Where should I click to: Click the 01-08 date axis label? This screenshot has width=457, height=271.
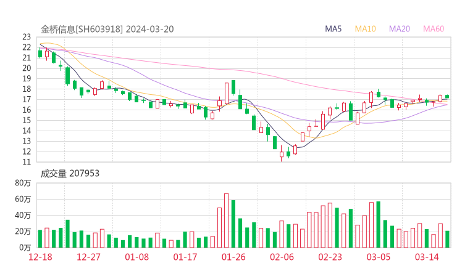point(136,257)
